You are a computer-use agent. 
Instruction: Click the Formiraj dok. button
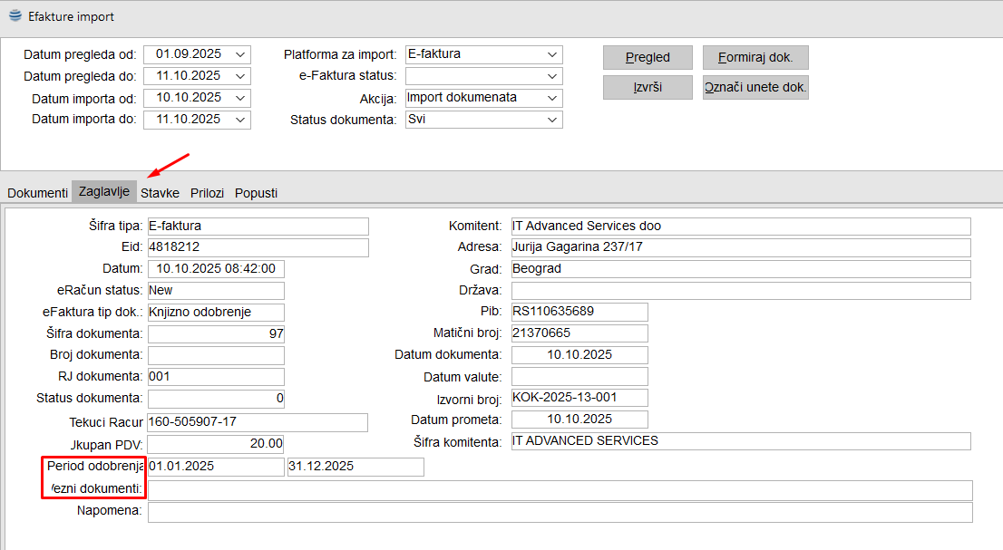[x=755, y=57]
